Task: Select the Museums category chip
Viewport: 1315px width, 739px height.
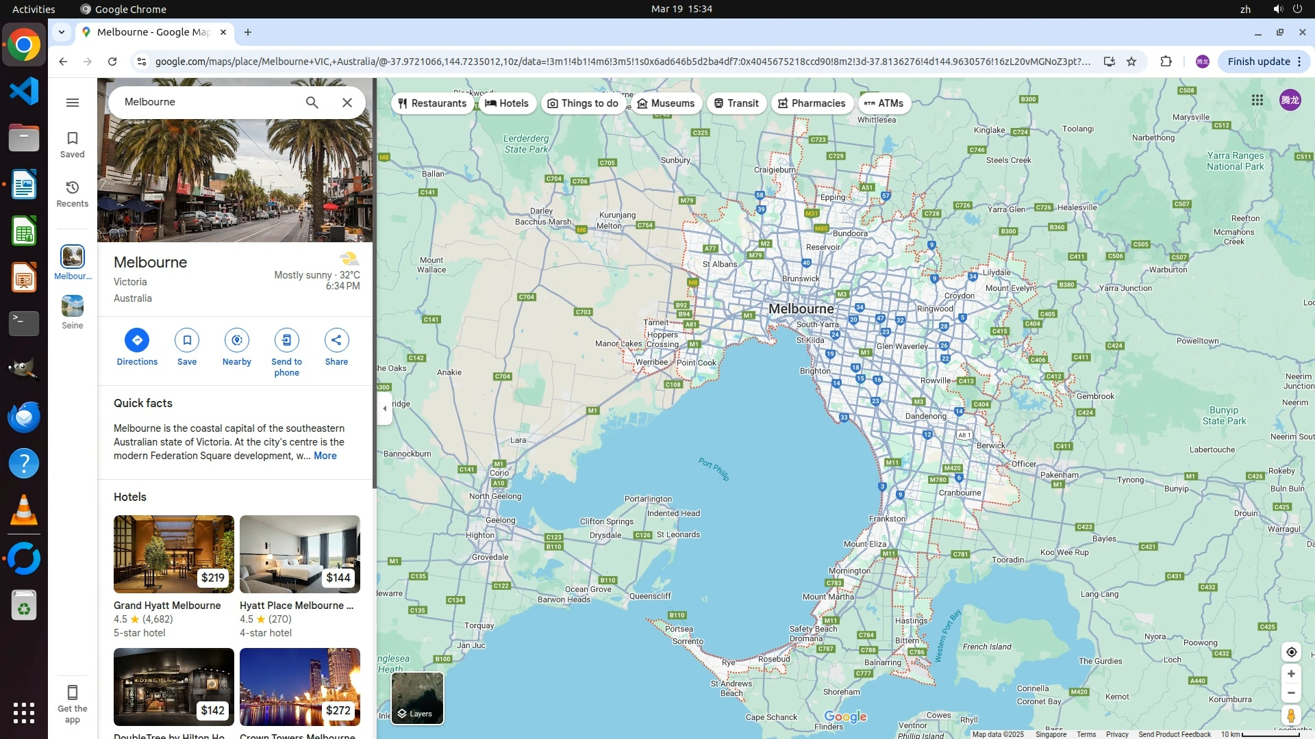Action: click(666, 103)
